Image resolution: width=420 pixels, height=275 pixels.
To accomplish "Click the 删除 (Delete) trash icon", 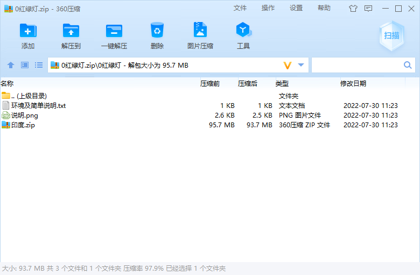I will tap(157, 30).
